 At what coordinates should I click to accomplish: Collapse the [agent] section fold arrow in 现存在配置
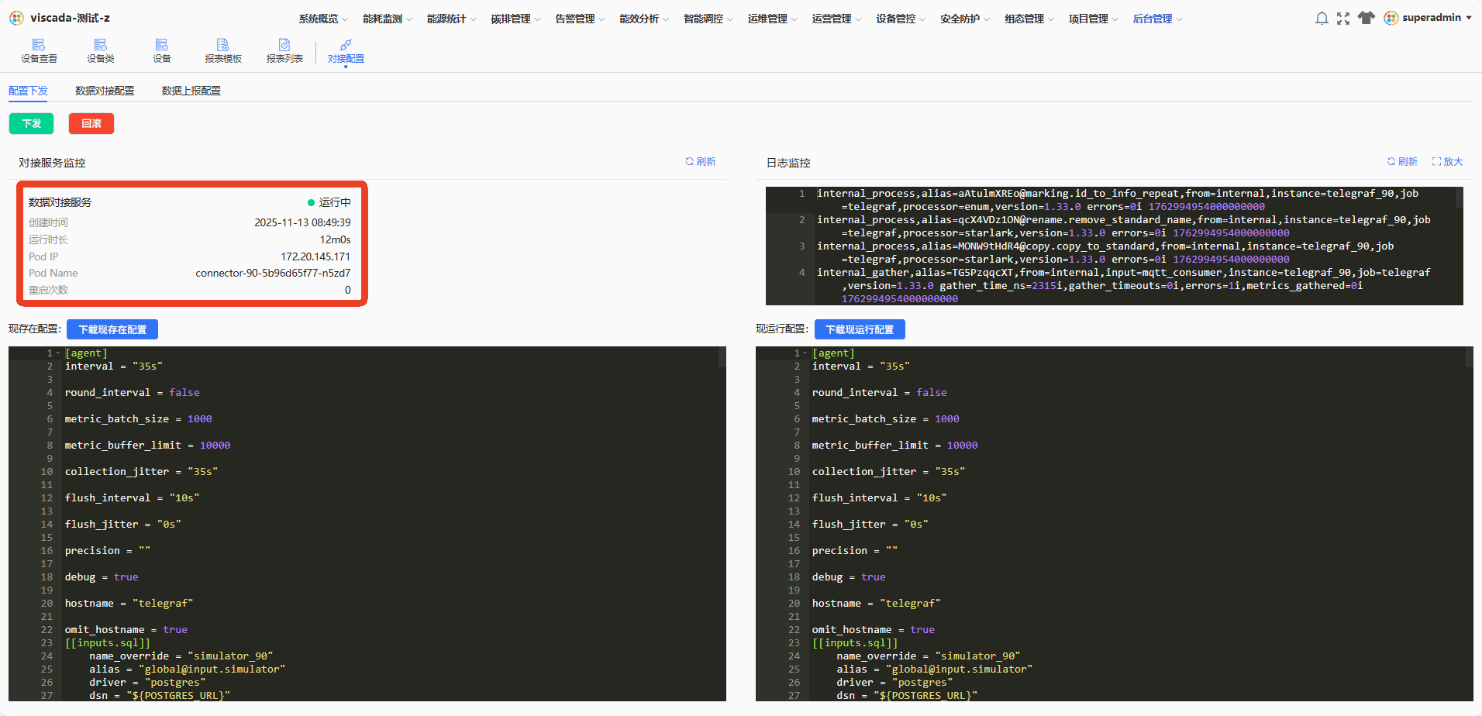(57, 353)
